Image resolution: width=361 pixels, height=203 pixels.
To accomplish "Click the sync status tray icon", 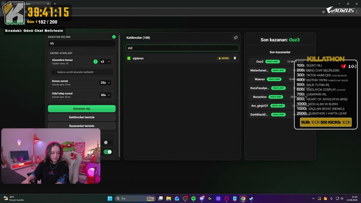I will coord(320,198).
